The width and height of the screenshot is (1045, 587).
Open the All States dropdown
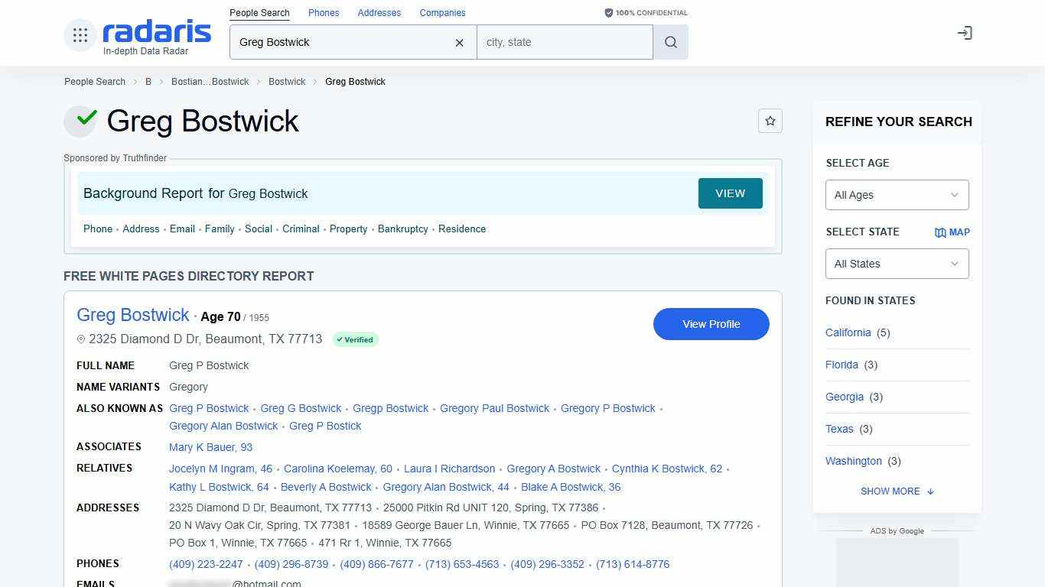897,264
